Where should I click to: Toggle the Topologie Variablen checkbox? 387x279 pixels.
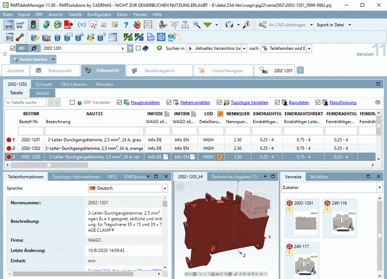pos(219,102)
